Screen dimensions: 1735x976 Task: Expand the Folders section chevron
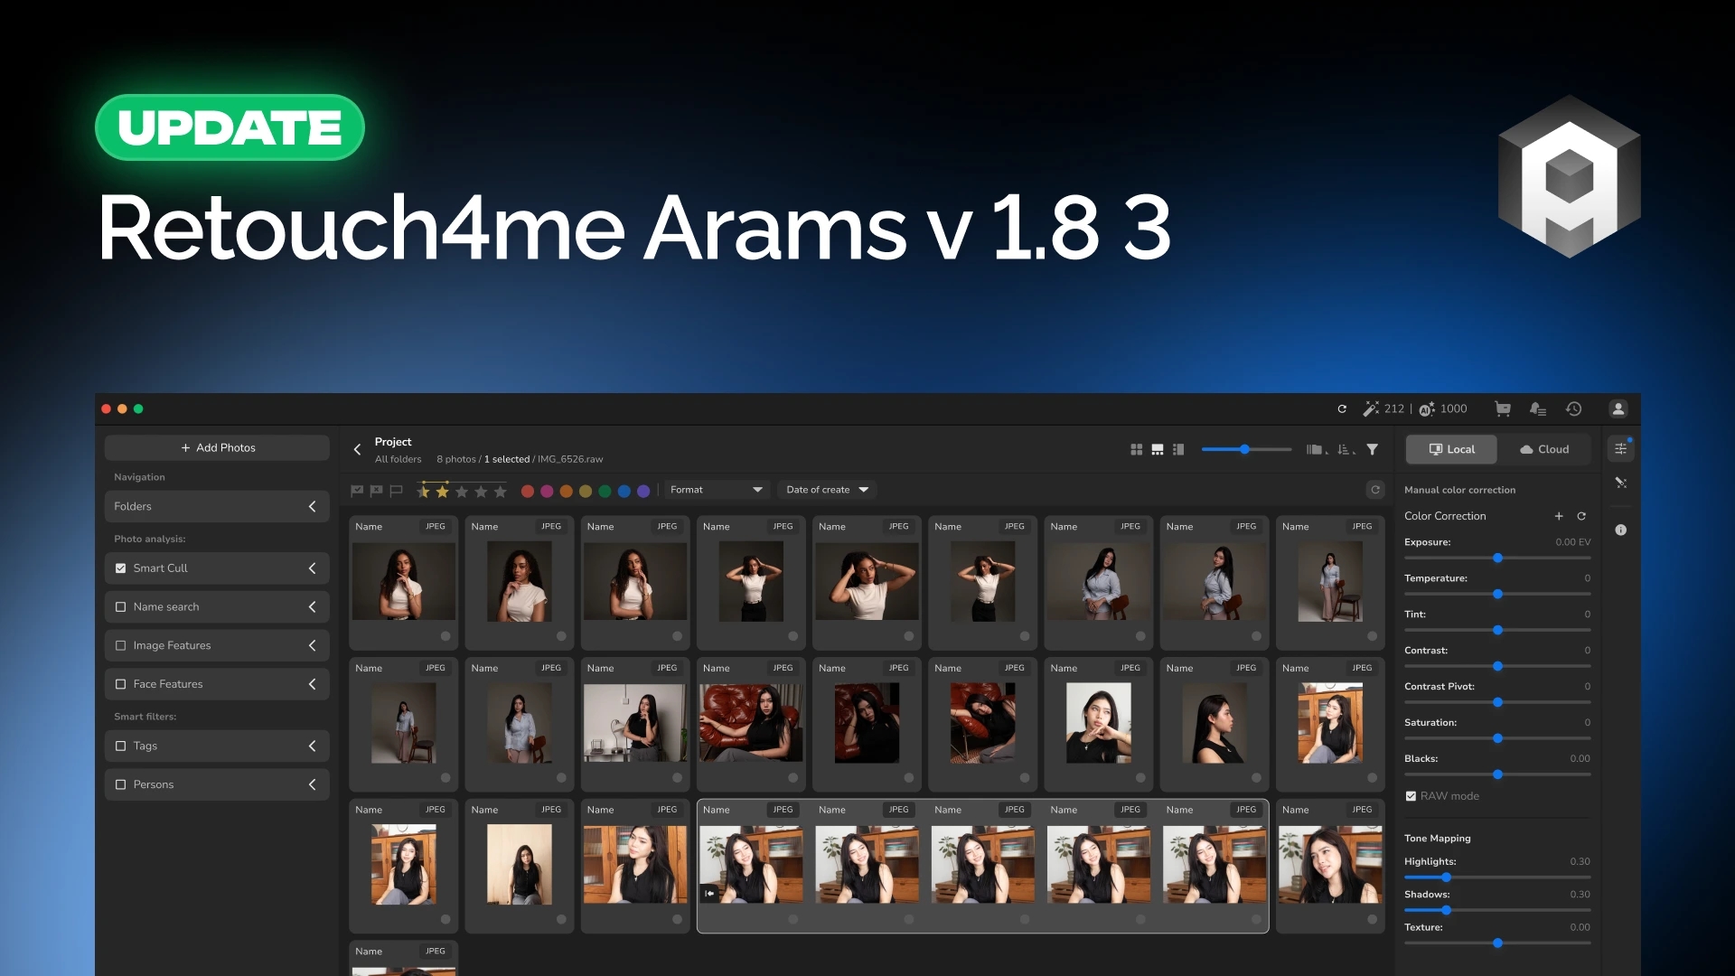313,507
